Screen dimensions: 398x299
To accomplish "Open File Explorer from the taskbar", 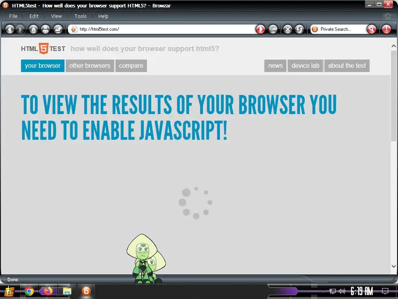I will [x=67, y=291].
